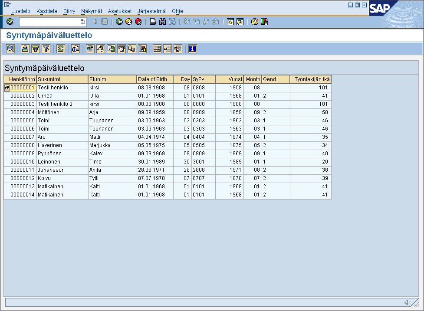Viewport: 424px width, 311px height.
Task: Sort the list in descending order
Action: click(36, 49)
